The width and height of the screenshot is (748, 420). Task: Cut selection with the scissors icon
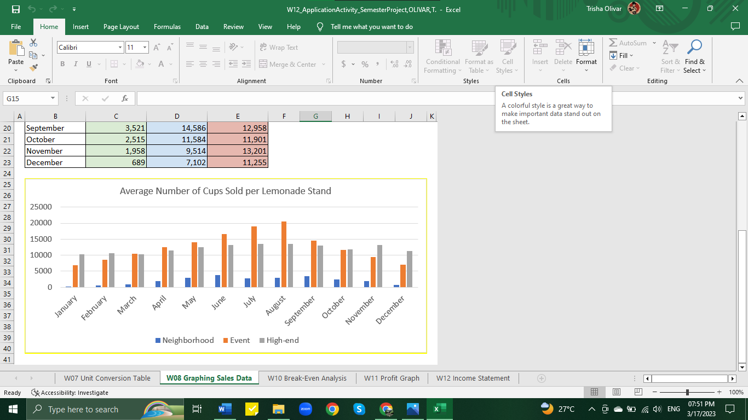coord(33,43)
